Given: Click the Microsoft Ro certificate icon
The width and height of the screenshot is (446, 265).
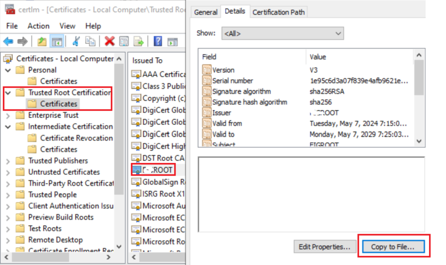Looking at the screenshot, I should point(136,241).
